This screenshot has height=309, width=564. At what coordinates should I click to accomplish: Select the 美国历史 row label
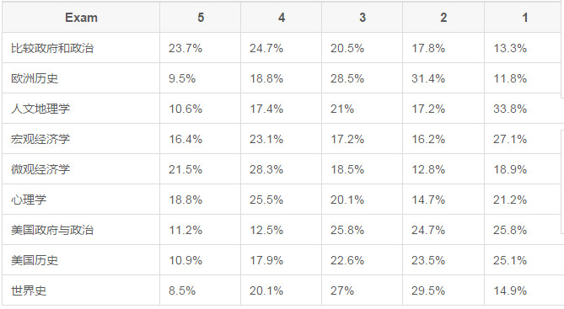(x=35, y=260)
